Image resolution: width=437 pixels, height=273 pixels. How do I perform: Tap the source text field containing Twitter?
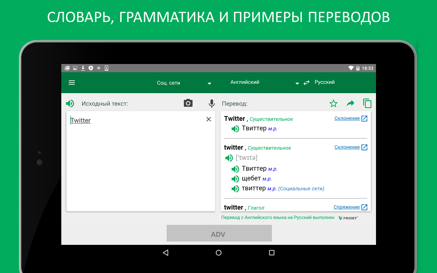(141, 161)
